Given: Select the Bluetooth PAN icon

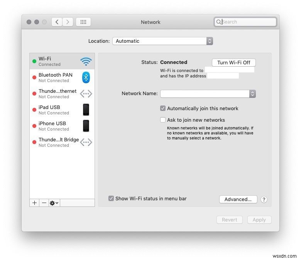Looking at the screenshot, I should [86, 77].
